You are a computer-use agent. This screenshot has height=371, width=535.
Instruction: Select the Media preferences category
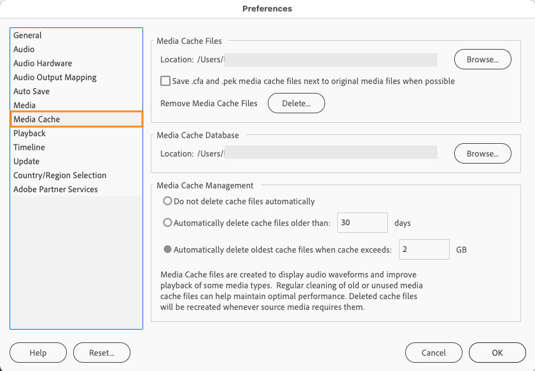tap(25, 106)
